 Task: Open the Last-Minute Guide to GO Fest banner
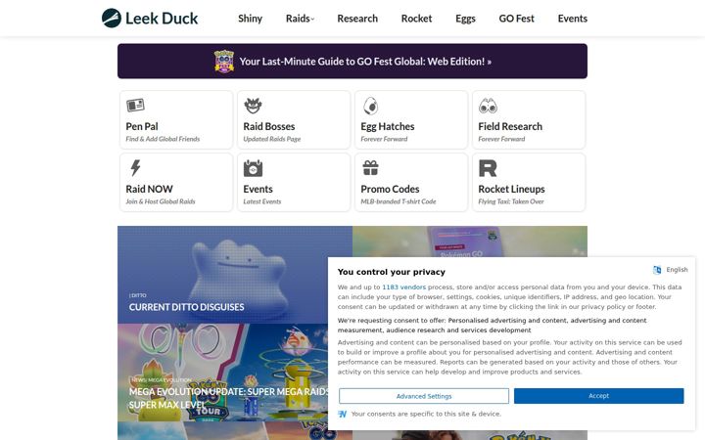coord(352,61)
